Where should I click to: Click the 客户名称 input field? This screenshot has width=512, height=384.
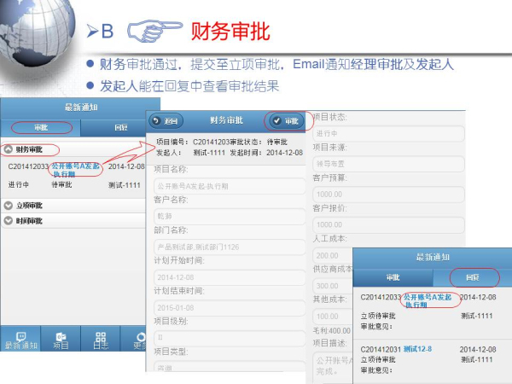(229, 217)
